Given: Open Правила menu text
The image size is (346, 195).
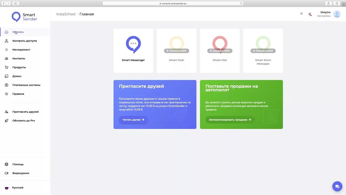Looking at the screenshot, I should [x=18, y=94].
